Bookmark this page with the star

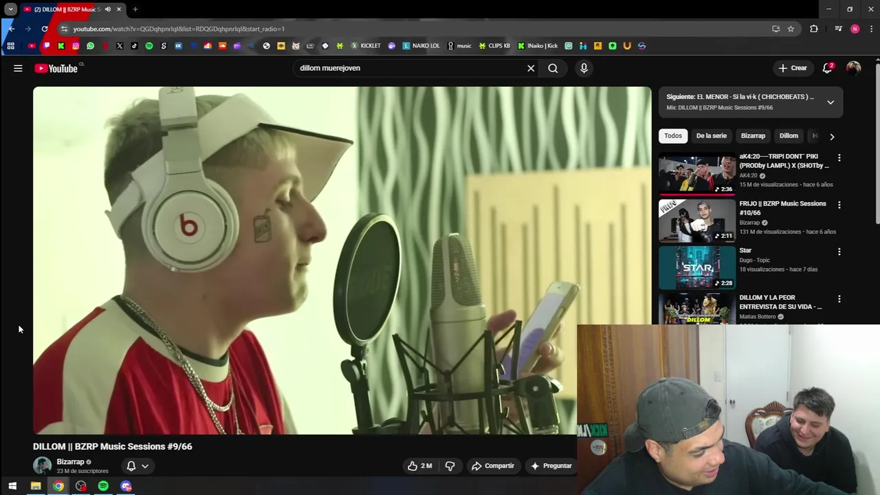coord(791,29)
